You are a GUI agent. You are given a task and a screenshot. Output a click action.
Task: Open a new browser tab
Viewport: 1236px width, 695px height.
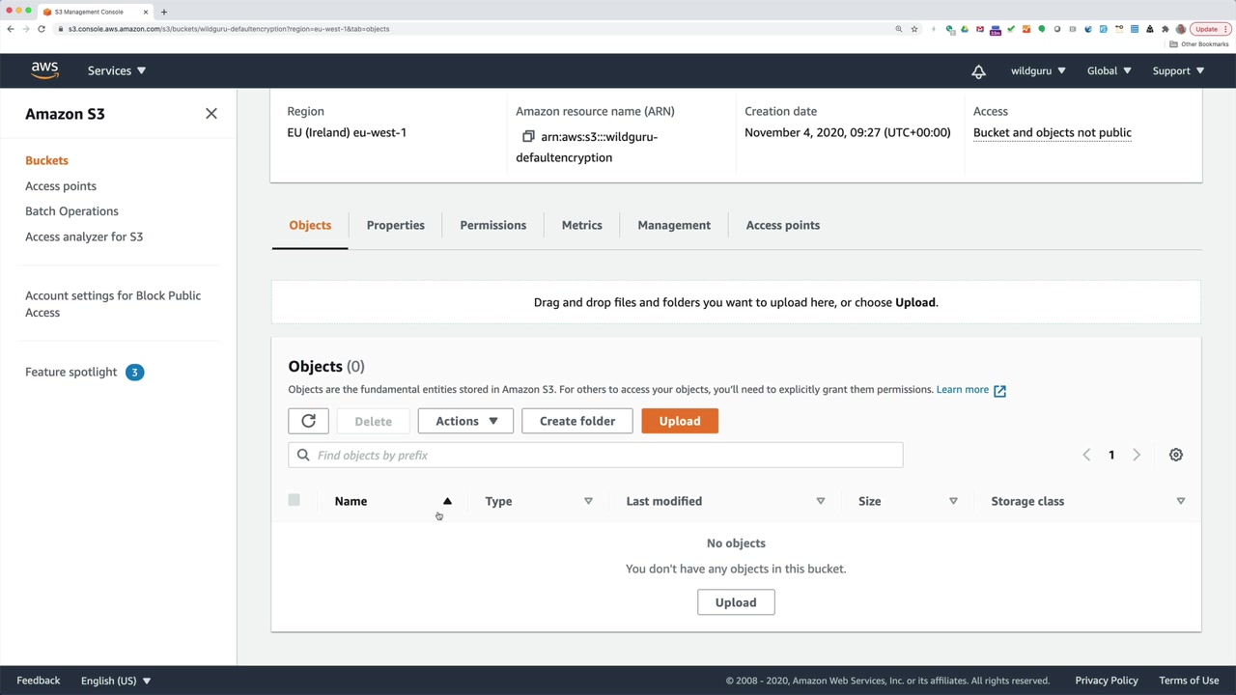coord(164,12)
